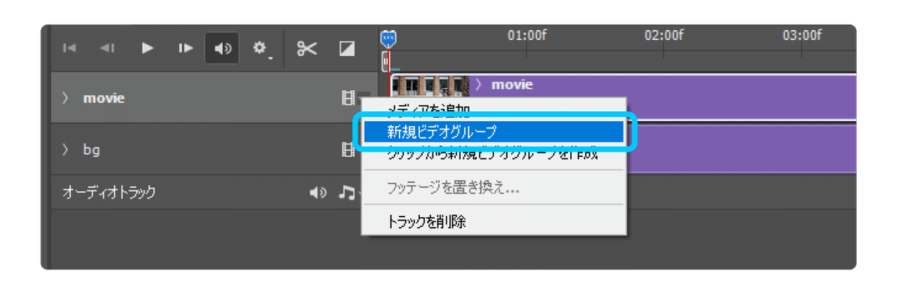Click the フッテージを置き換え... menu entry
Viewport: 898px width, 295px height.
click(x=494, y=187)
